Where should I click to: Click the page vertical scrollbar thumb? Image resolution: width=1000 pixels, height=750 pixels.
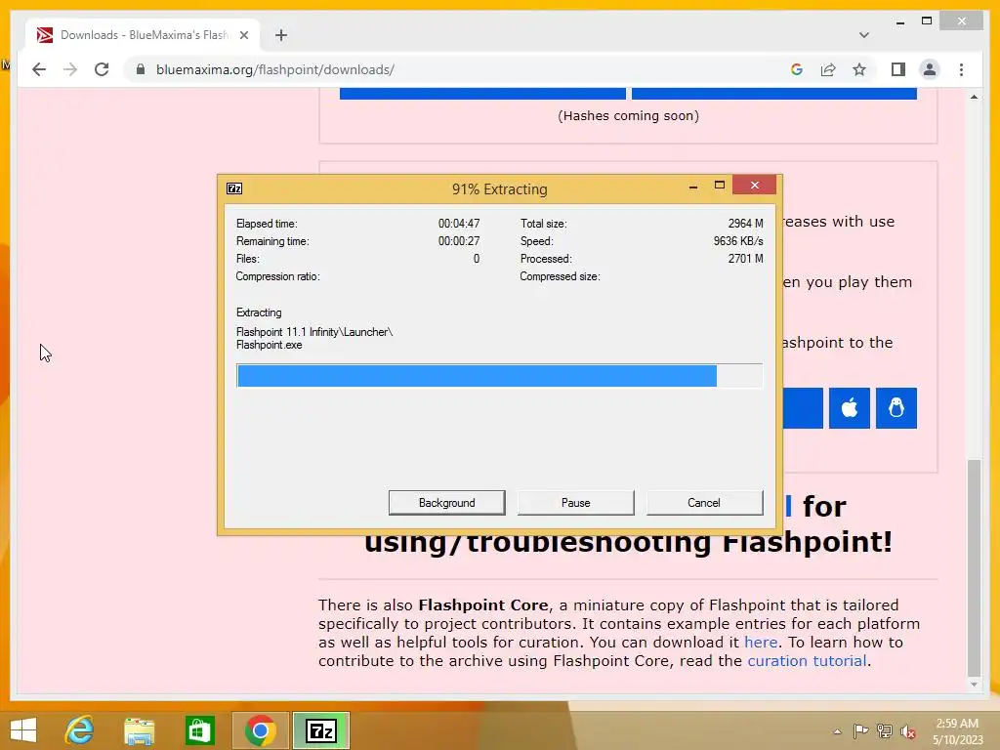pyautogui.click(x=974, y=567)
